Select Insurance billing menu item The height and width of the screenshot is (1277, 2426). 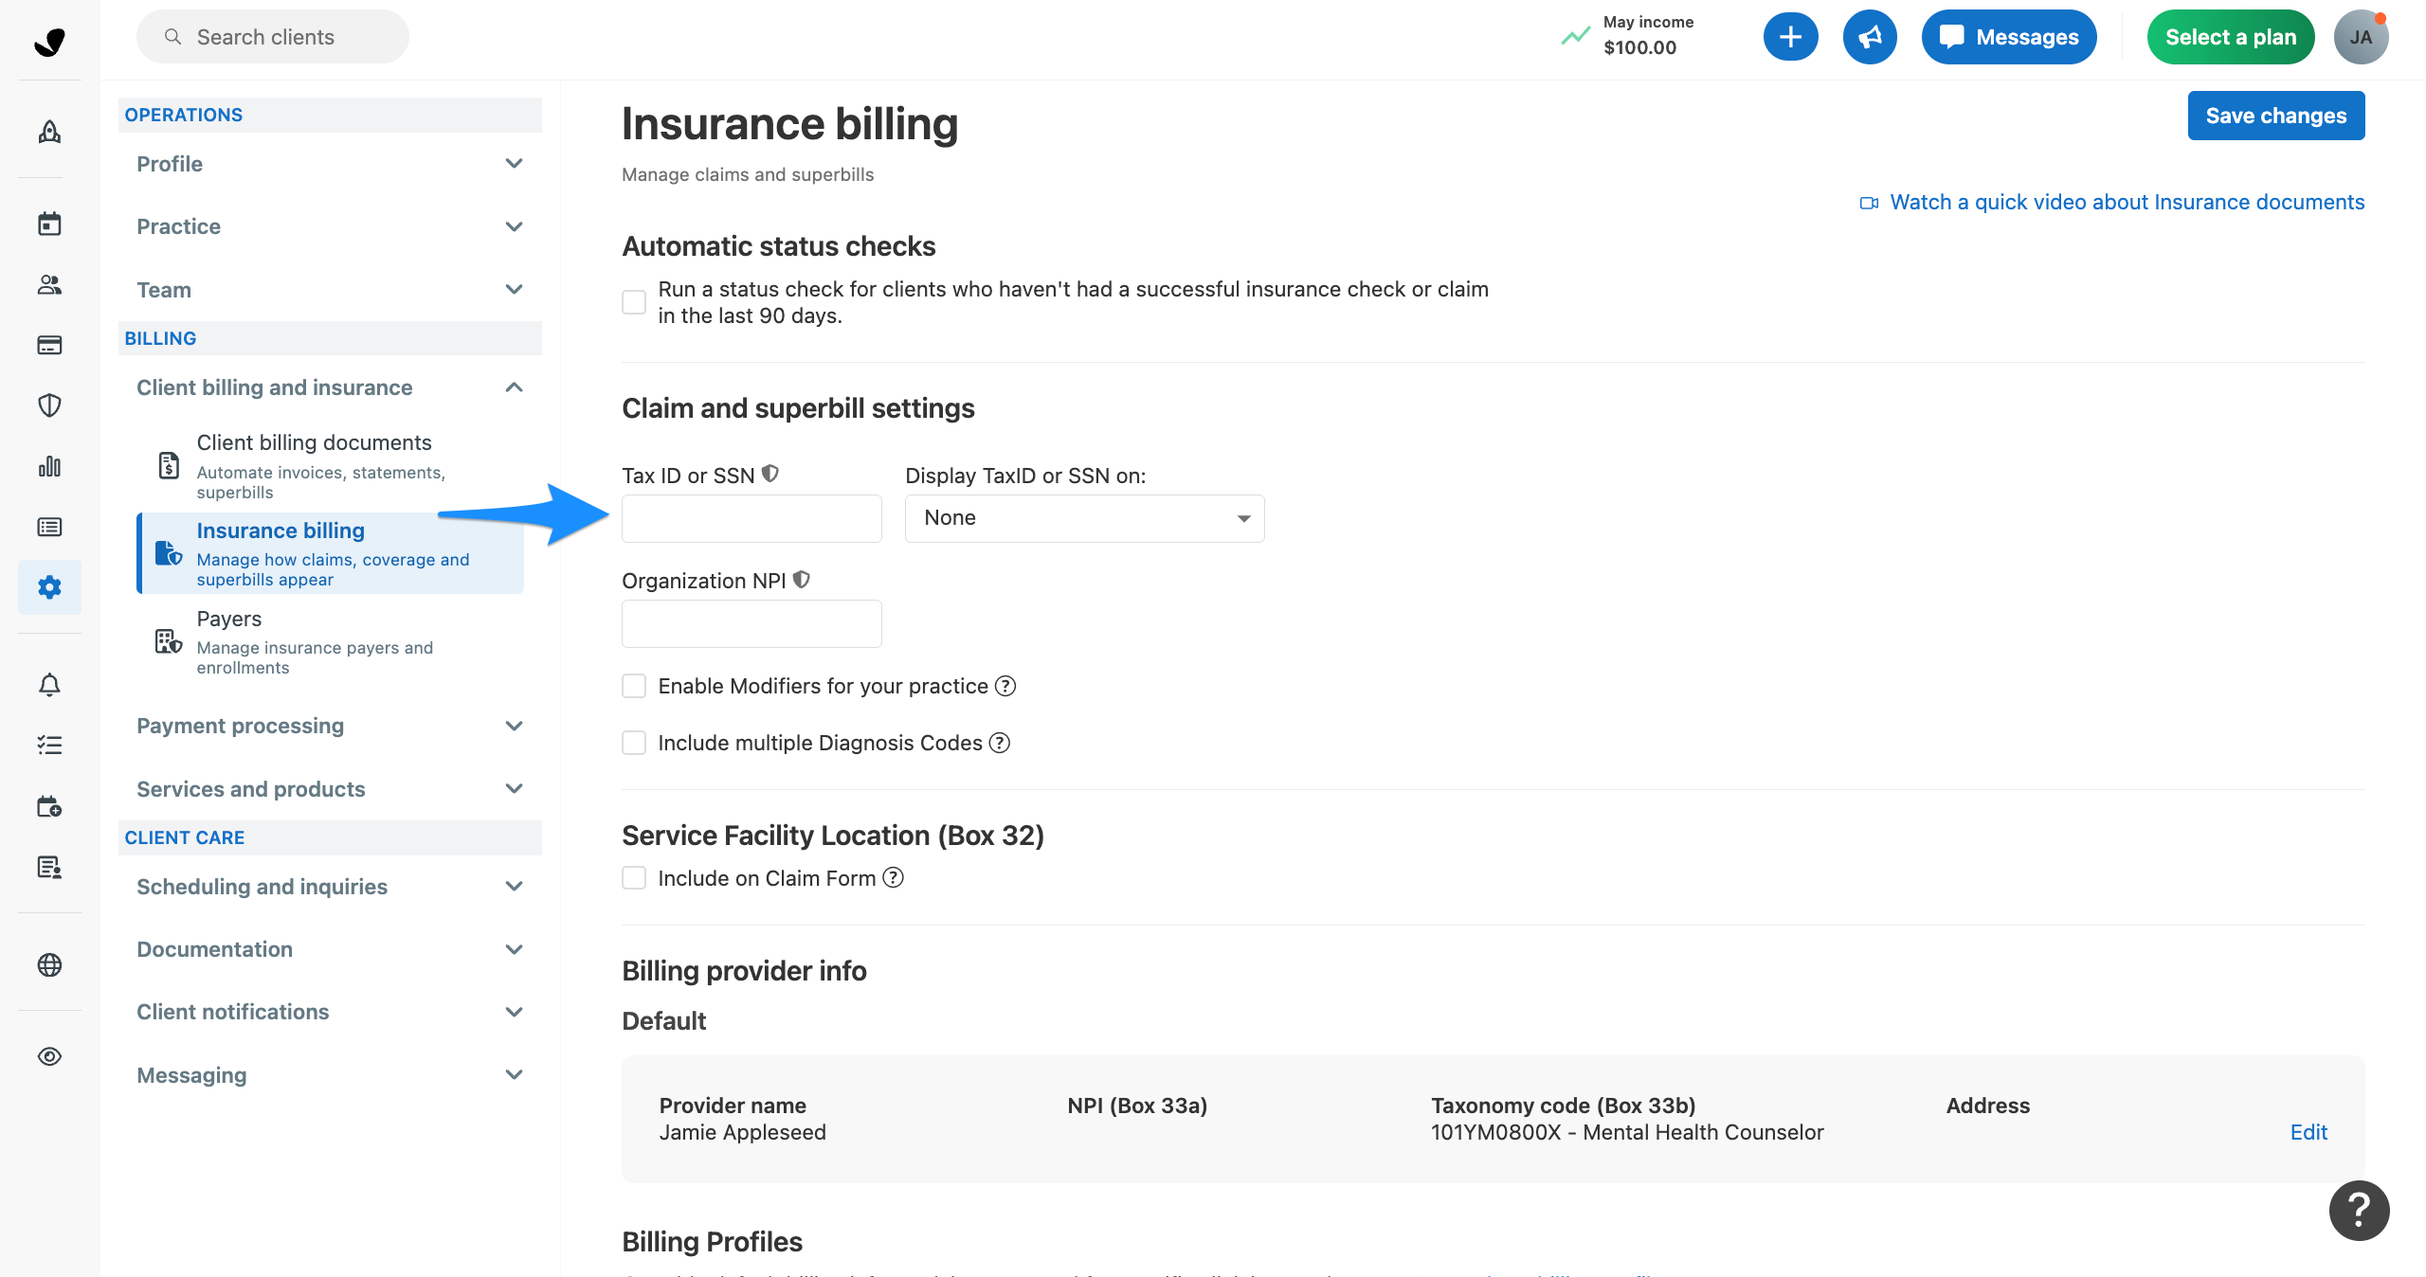[x=331, y=554]
